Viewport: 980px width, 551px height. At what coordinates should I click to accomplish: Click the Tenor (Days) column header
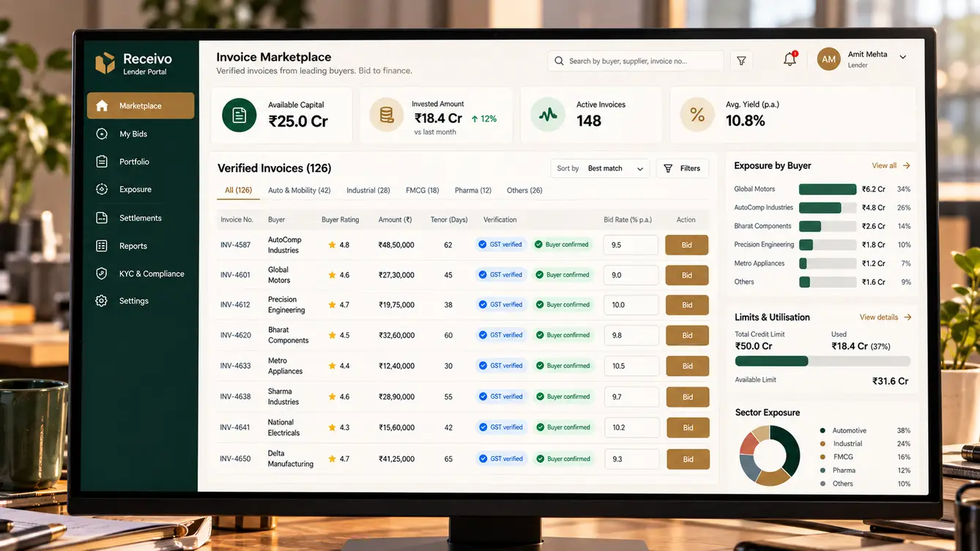click(449, 220)
